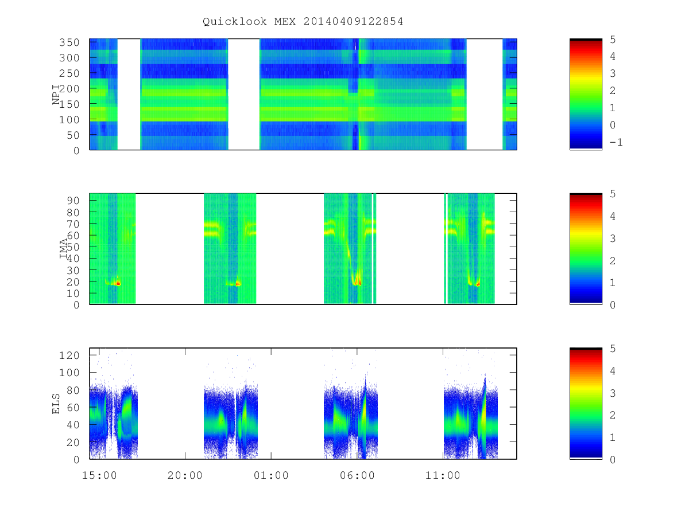
Task: Click the ELS color scale bar
Action: tap(586, 404)
